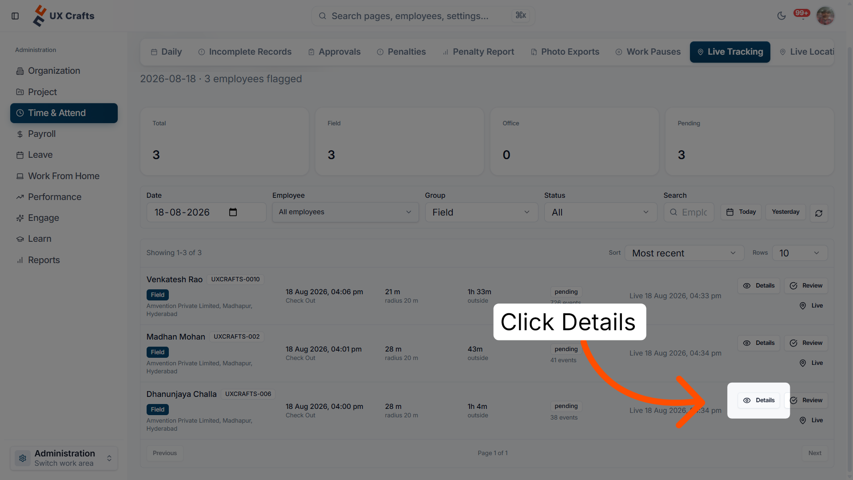Switch to dark mode moon icon
Viewport: 853px width, 480px height.
[x=781, y=16]
